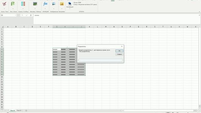The width and height of the screenshot is (201, 113).
Task: Select cell G19 in the highlighted range
Action: (57, 74)
